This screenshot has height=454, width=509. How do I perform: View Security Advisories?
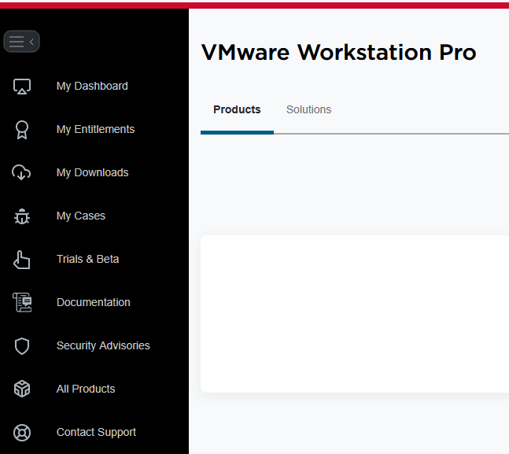click(x=103, y=345)
